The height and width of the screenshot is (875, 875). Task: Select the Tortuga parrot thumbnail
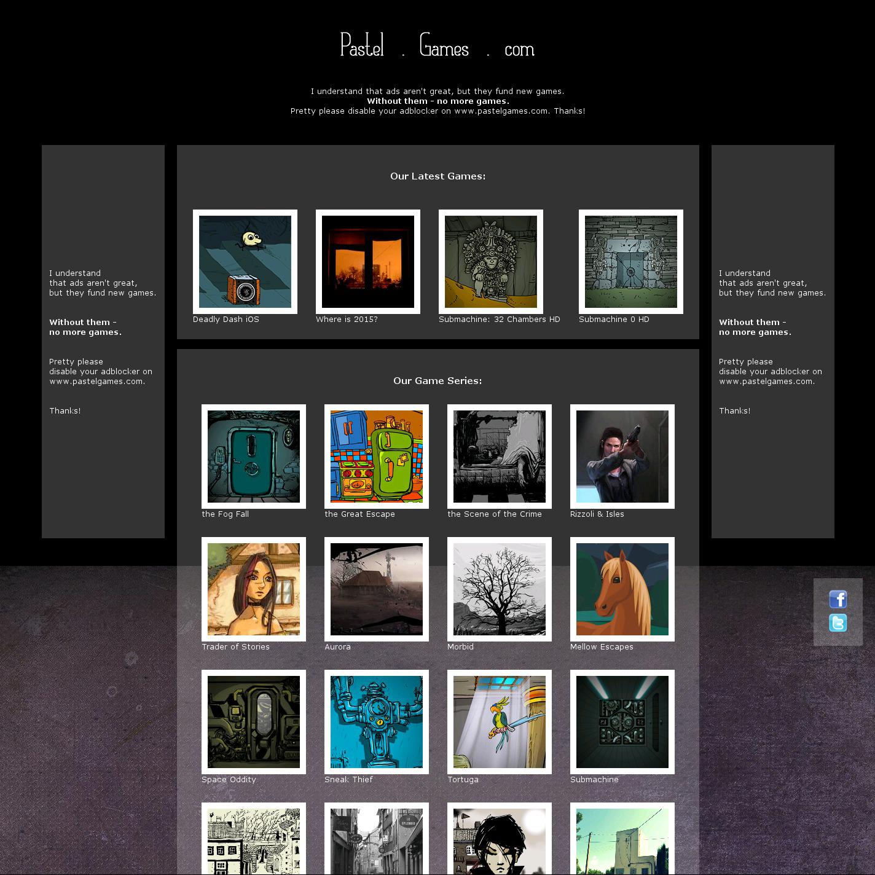[x=500, y=722]
